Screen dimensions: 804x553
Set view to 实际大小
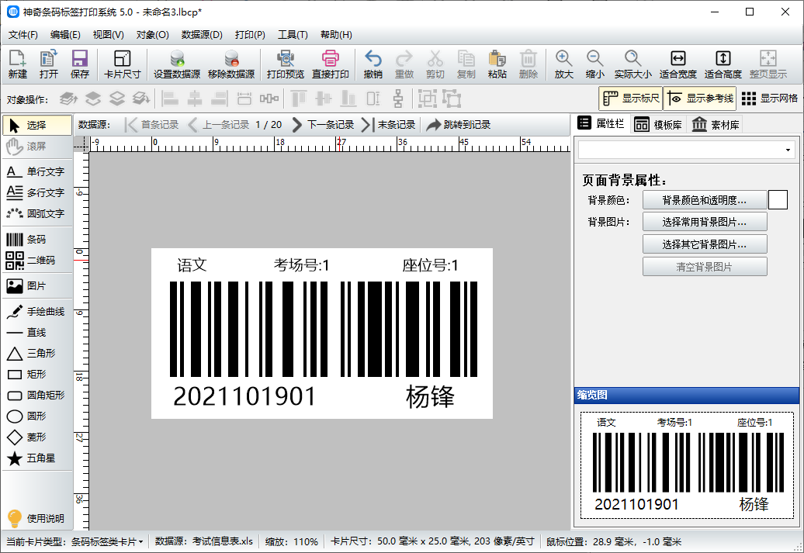pos(632,64)
